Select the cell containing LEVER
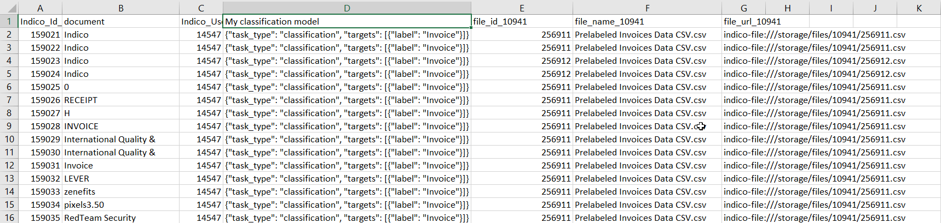The width and height of the screenshot is (941, 223). point(120,178)
